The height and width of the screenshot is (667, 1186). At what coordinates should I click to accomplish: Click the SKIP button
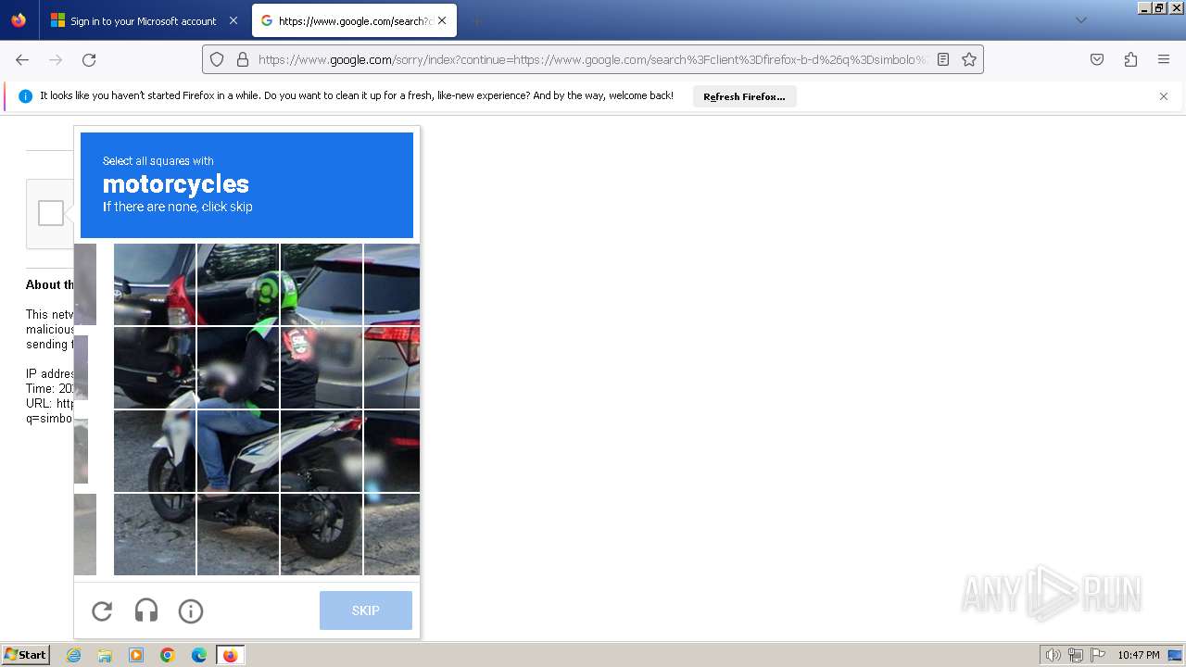click(x=366, y=610)
